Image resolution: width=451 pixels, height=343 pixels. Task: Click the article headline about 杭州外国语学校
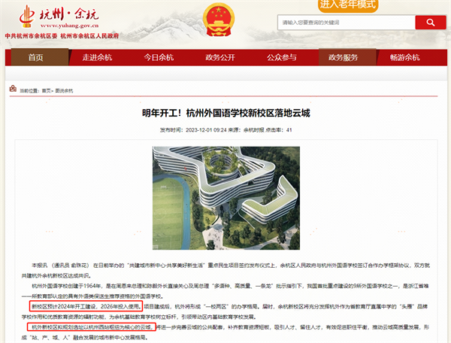pos(226,113)
